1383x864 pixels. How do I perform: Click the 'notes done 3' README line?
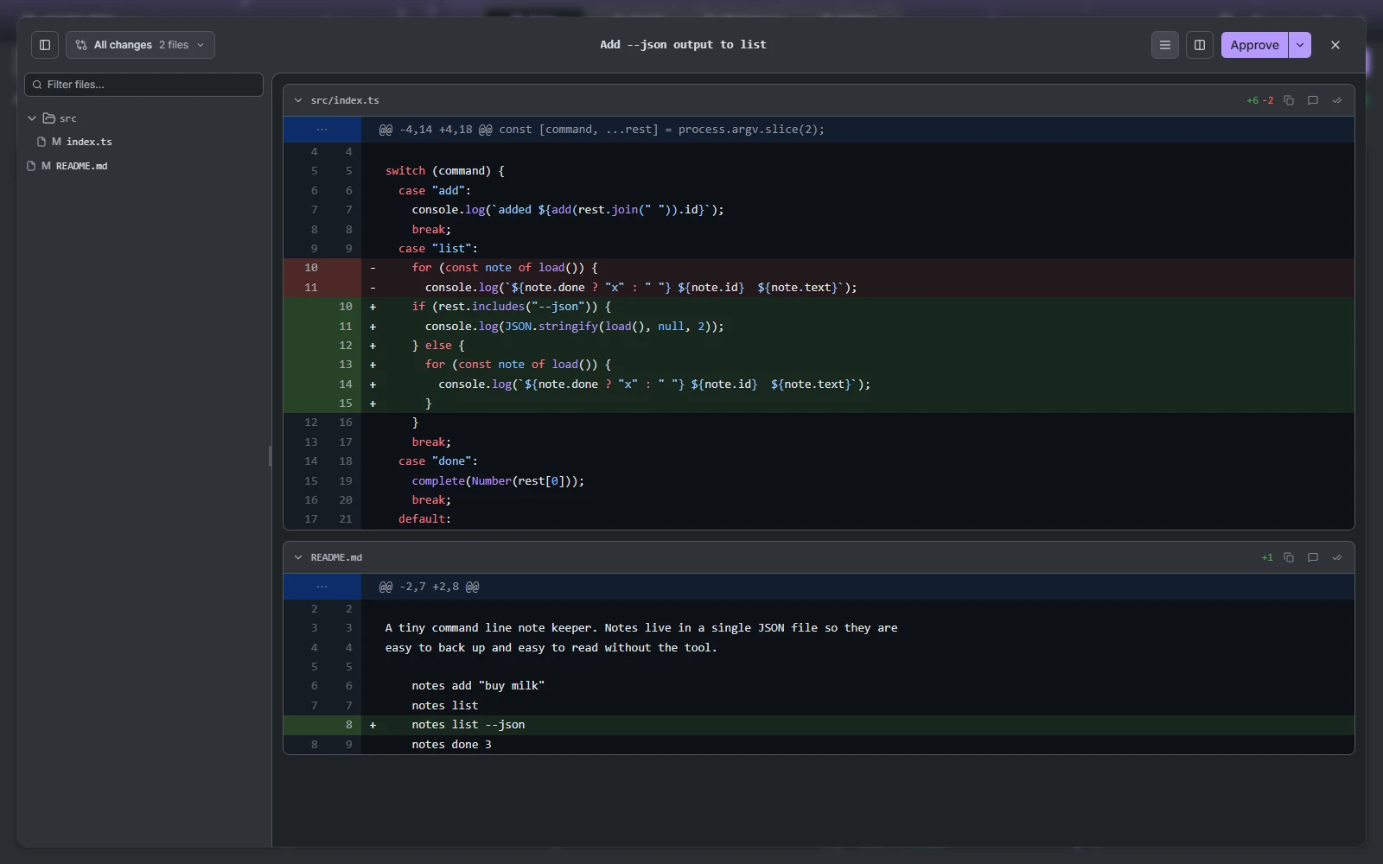coord(819,745)
